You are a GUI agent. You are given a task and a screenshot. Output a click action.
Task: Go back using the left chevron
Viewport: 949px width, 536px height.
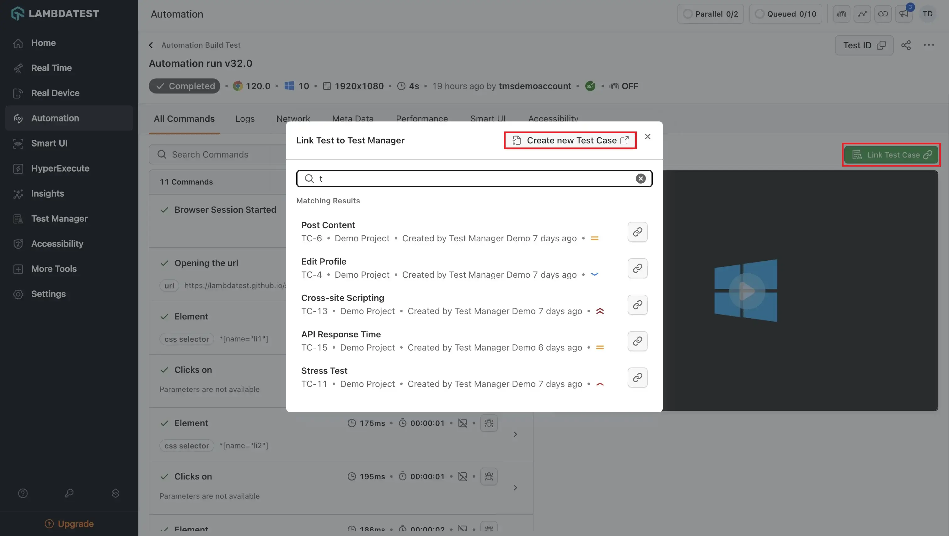[151, 45]
